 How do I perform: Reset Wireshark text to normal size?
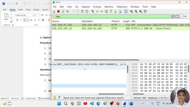(x=140, y=11)
